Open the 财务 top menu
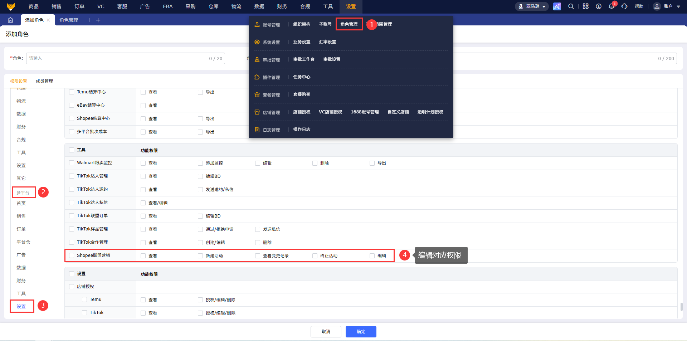Viewport: 687px width, 341px height. click(x=282, y=6)
